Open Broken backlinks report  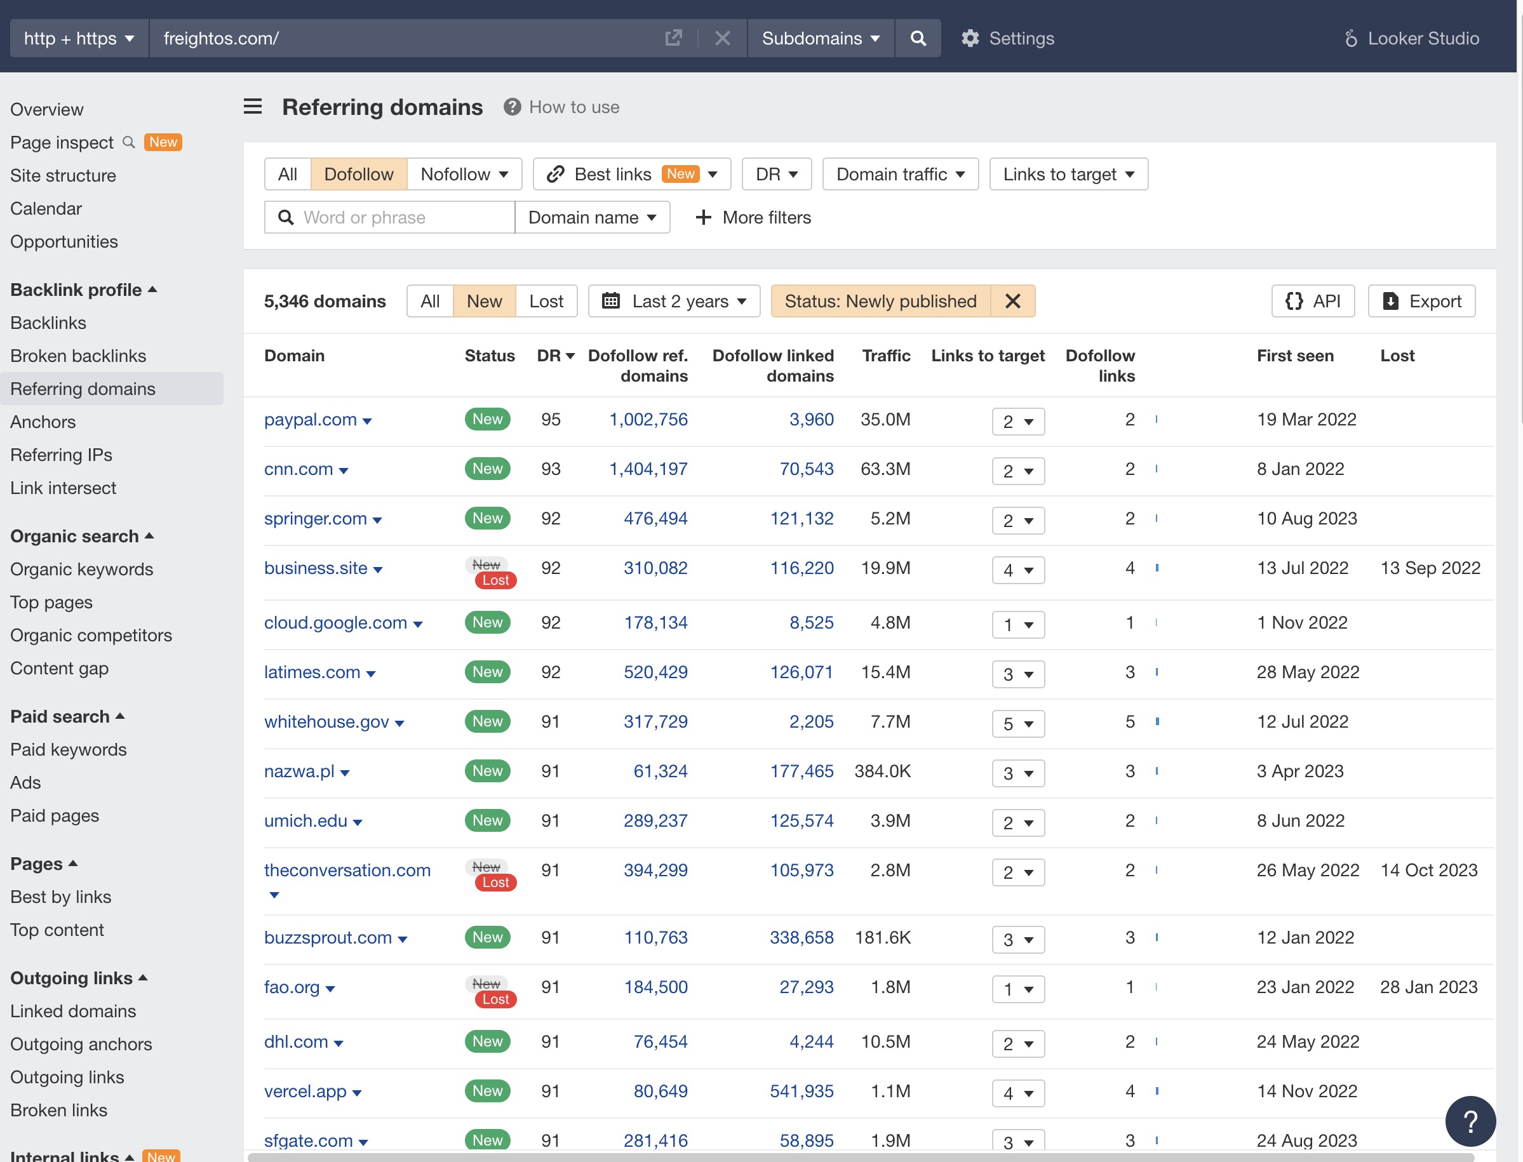pos(78,356)
